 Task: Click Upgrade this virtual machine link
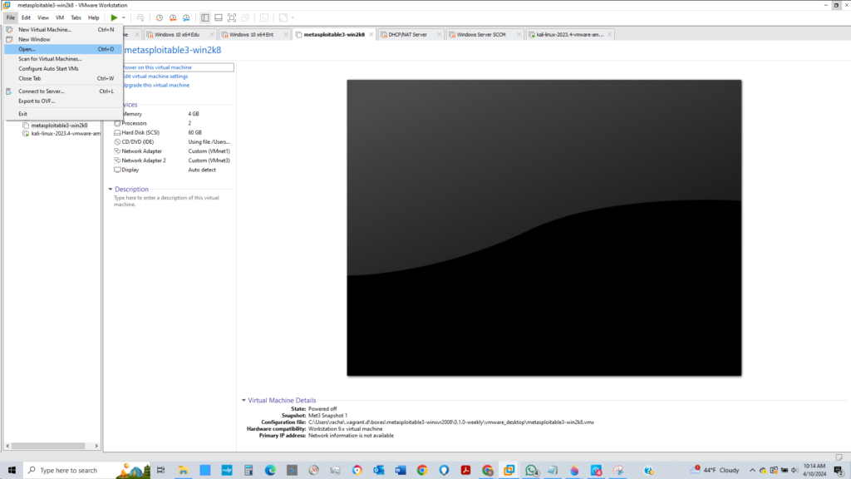click(156, 86)
